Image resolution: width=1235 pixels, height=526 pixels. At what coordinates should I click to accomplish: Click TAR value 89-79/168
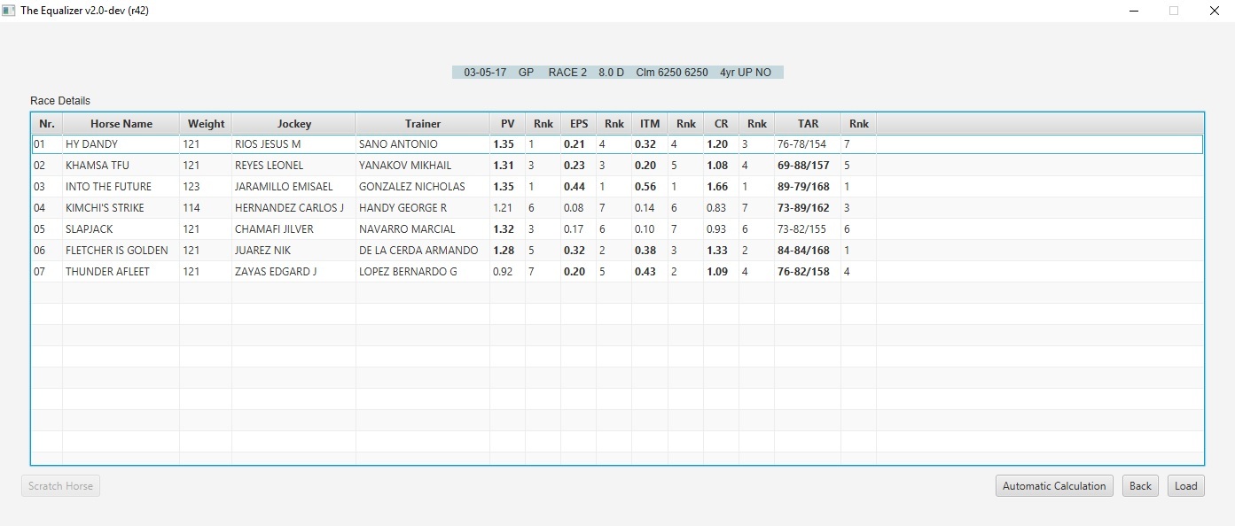coord(803,187)
